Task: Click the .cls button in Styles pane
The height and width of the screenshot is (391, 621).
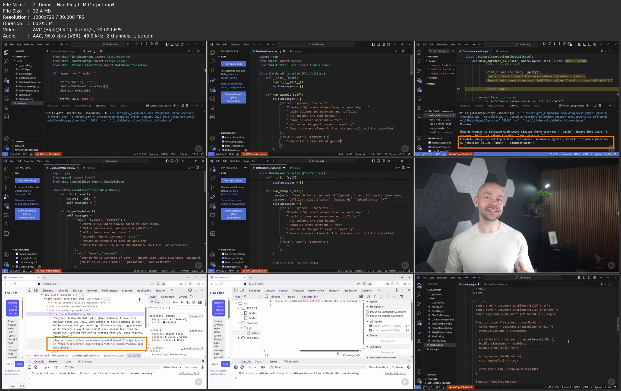Action: (181, 302)
